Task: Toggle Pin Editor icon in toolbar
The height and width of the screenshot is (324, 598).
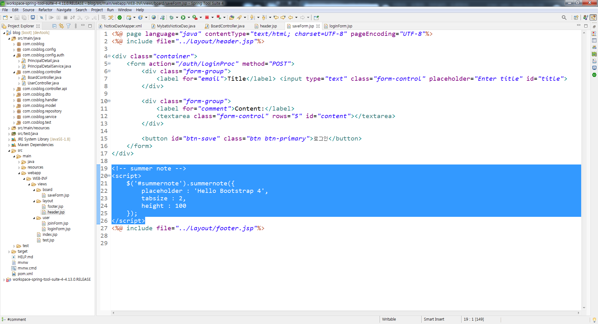Action: pos(316,17)
